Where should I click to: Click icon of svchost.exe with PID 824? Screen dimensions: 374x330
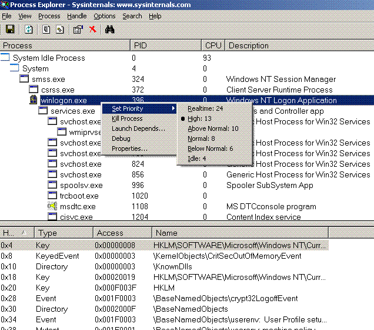(52, 163)
